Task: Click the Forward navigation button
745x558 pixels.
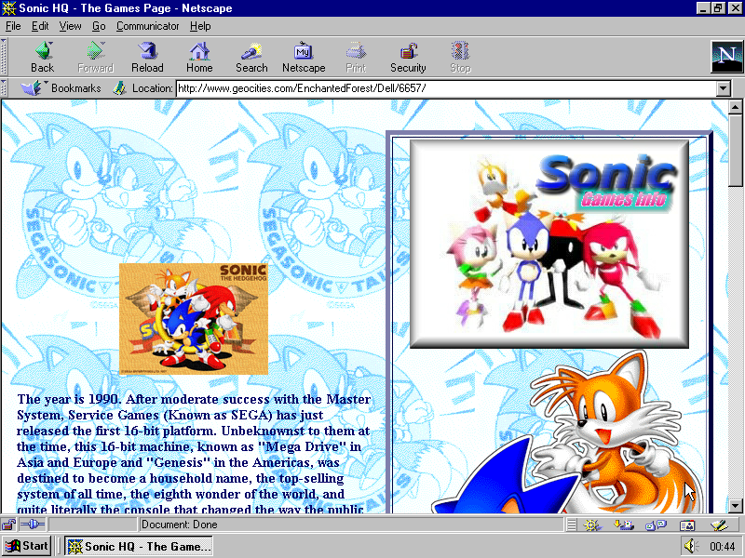Action: pos(96,57)
